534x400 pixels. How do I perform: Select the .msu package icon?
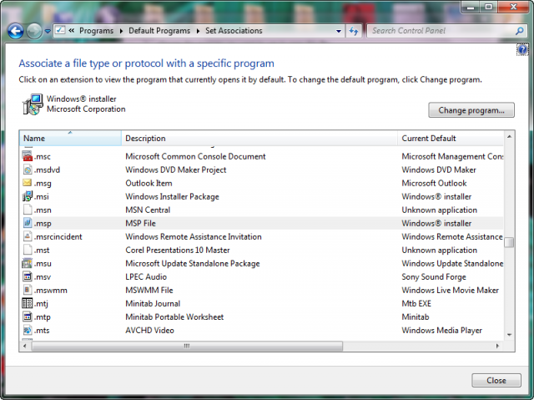pyautogui.click(x=28, y=263)
